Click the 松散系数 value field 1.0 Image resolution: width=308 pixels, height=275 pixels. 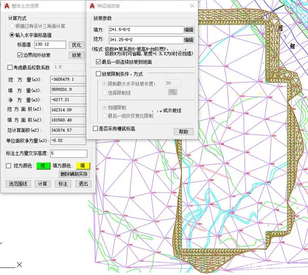tap(69, 67)
